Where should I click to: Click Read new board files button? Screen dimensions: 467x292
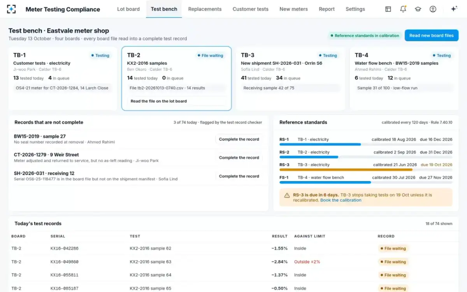click(x=432, y=35)
